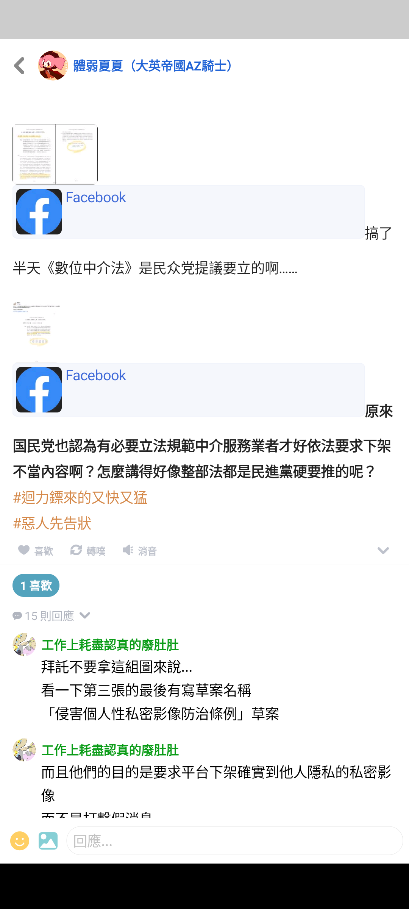Open hashtag #惡人先告狀
The image size is (409, 909).
[52, 523]
